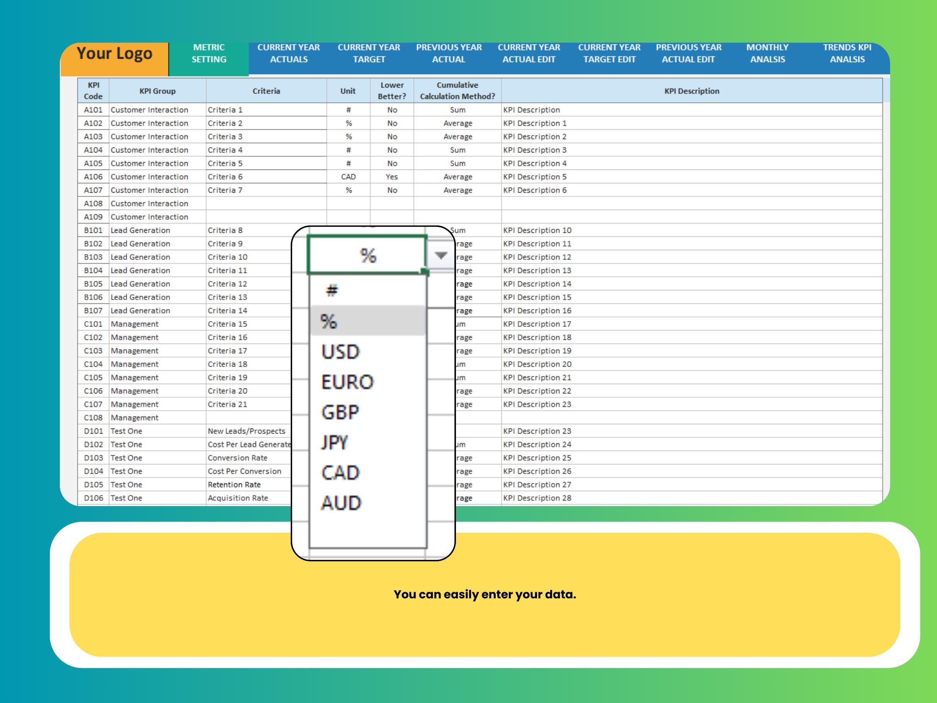Select the CAD unit cell of row A106
Screen dimensions: 937x703
tap(348, 176)
